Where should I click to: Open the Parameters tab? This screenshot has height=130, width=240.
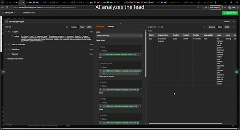(x=100, y=26)
